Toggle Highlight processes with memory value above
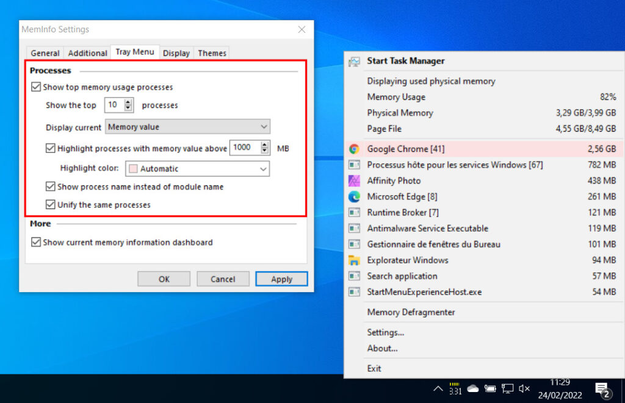Viewport: 625px width, 403px height. point(50,148)
